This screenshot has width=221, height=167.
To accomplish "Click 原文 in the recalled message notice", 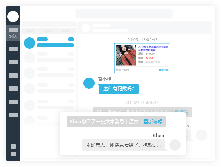I will 134,122.
